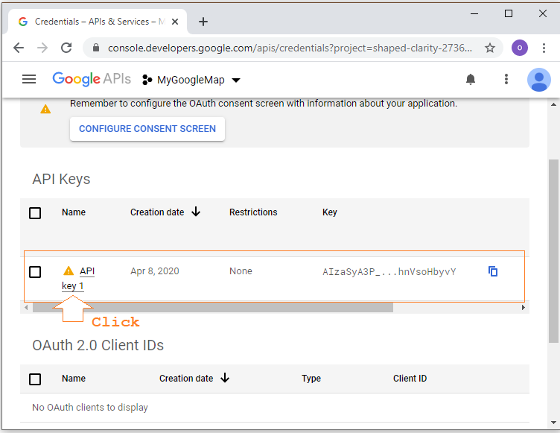Check the API key 1 row checkbox
Viewport: 560px width, 433px height.
coord(35,272)
